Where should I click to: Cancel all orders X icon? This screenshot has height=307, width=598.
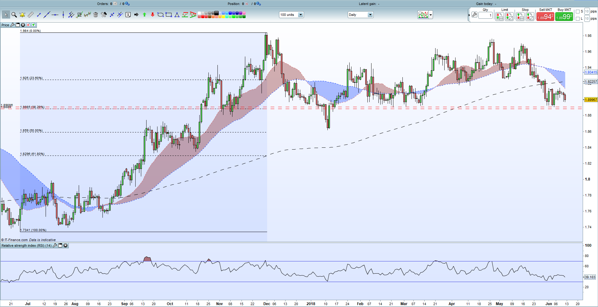[115, 4]
